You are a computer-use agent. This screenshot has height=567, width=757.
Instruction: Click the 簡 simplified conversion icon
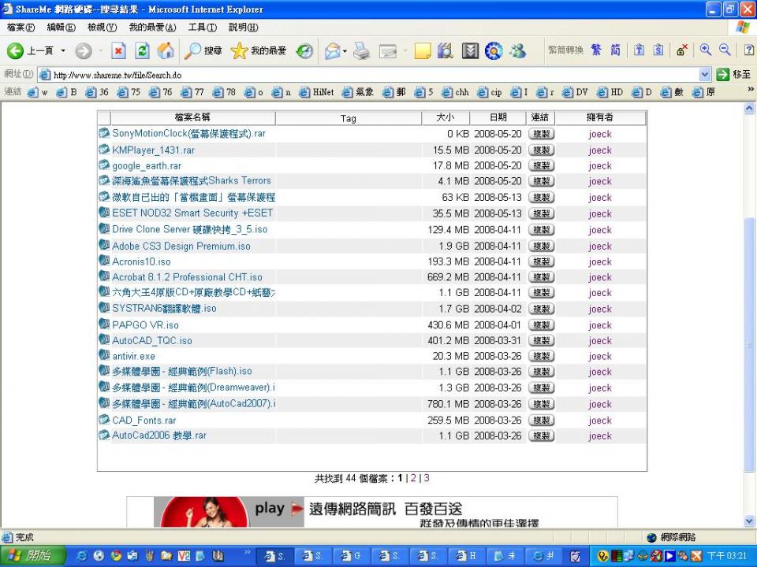[x=615, y=50]
